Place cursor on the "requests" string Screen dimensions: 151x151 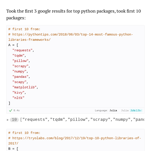pyautogui.click(x=22, y=50)
